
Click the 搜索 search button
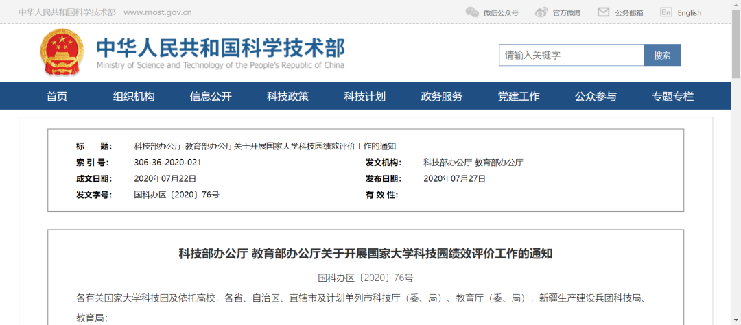tap(662, 55)
